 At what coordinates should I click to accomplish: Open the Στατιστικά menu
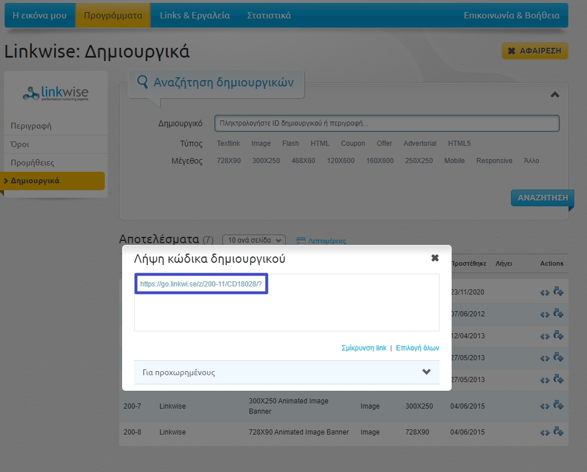268,16
